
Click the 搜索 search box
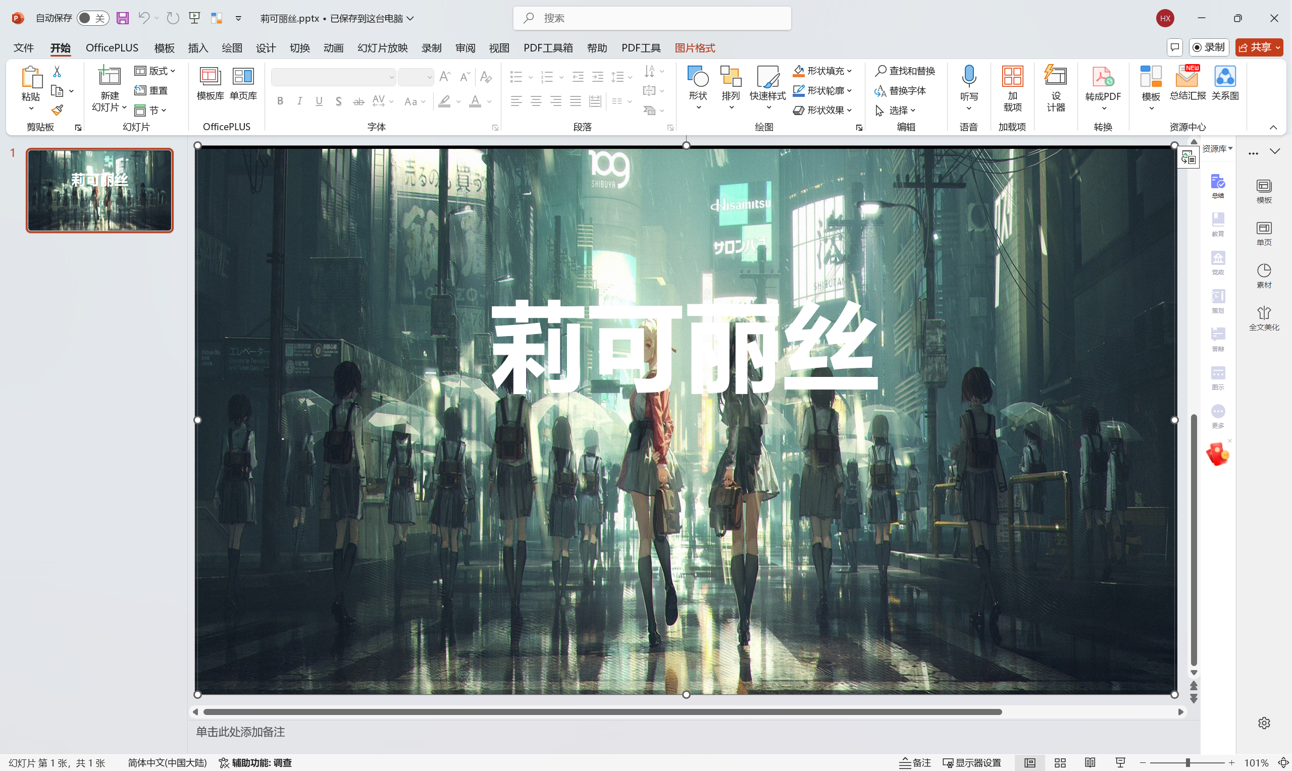[652, 18]
